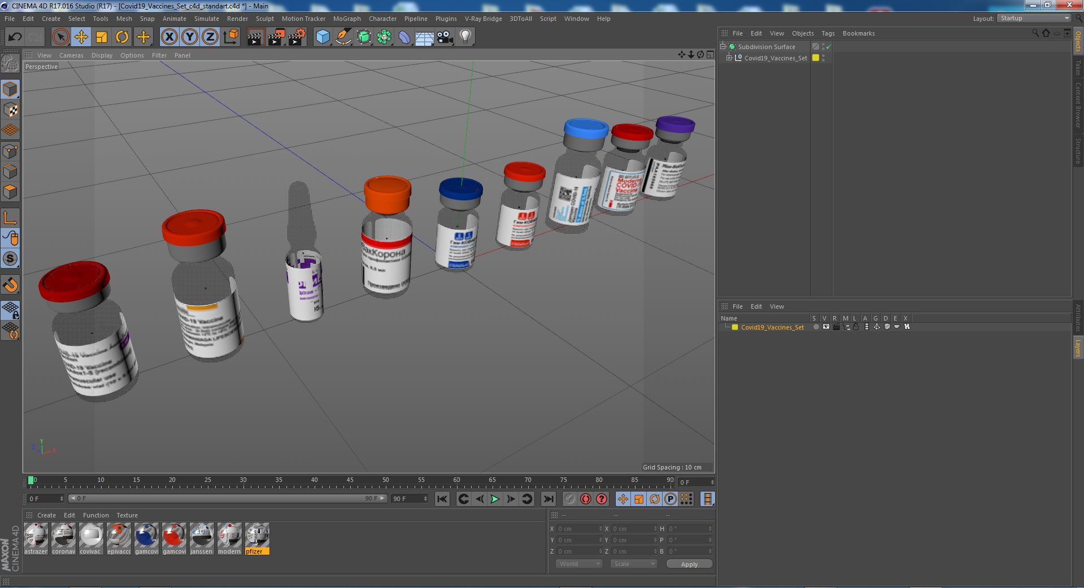Play the animation forward

[495, 499]
